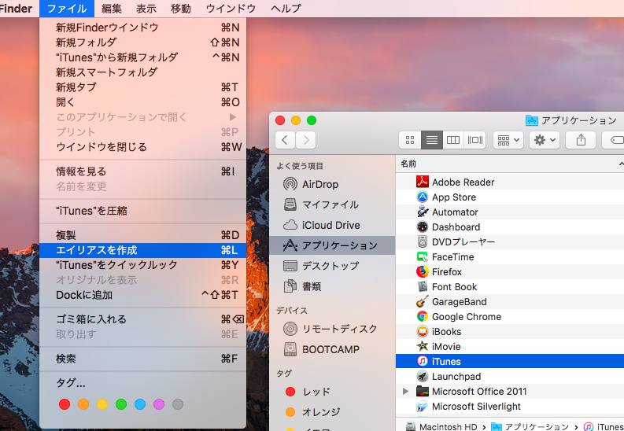This screenshot has height=431, width=624.
Task: Select アプリケーション in the sidebar
Action: [332, 245]
